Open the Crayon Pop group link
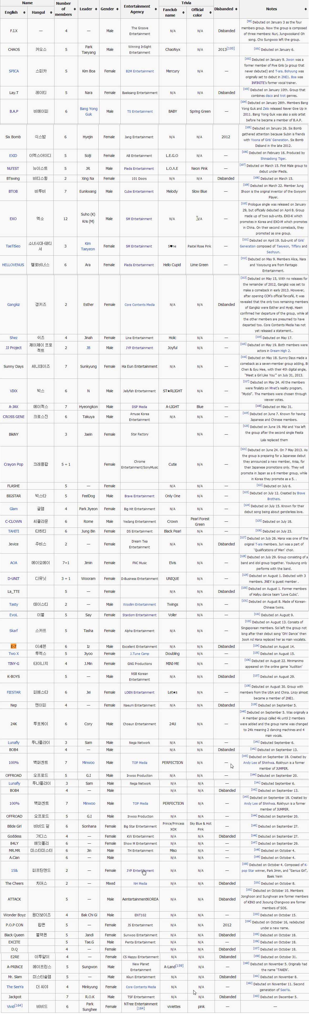 pos(13,465)
